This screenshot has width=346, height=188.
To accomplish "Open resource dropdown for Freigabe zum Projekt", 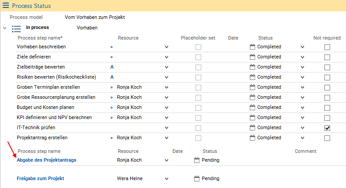I will [166, 179].
